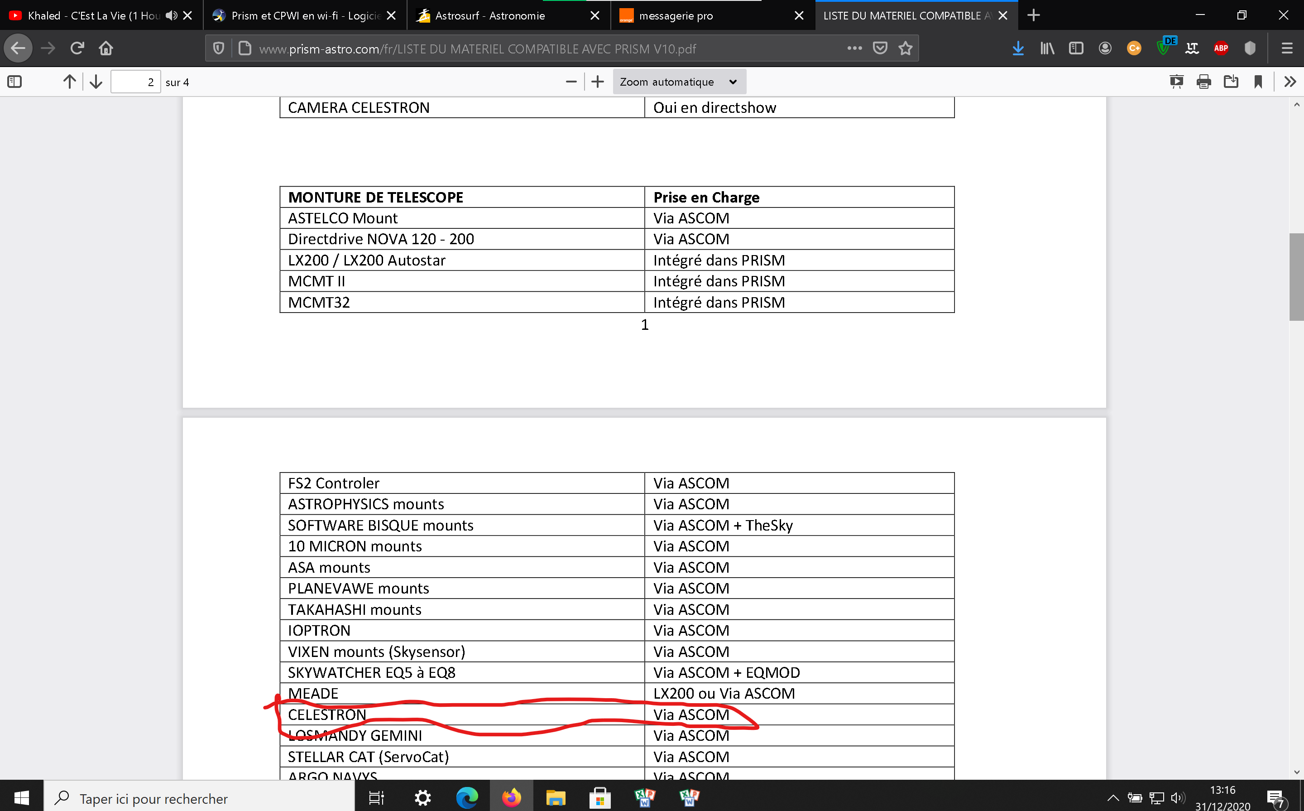Switch to messagerie pro tab

point(675,15)
